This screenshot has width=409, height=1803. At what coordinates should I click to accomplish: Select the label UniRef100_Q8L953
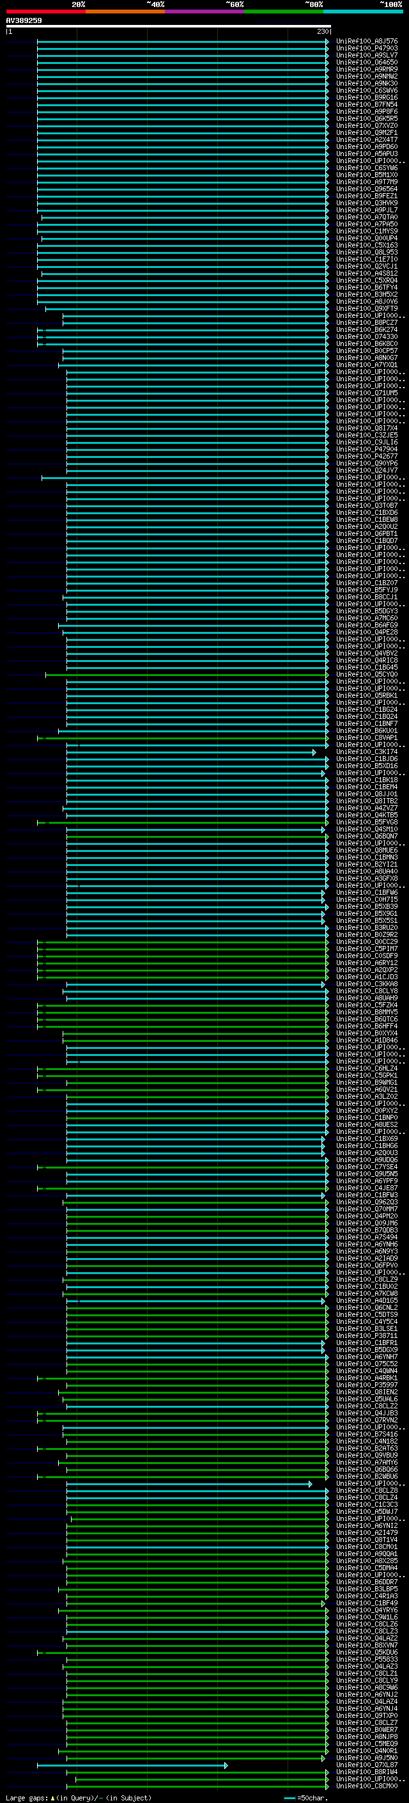pos(367,252)
